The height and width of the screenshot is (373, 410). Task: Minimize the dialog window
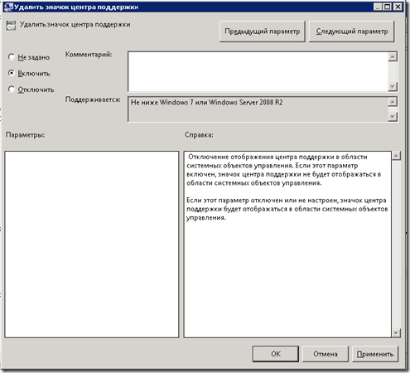point(378,7)
